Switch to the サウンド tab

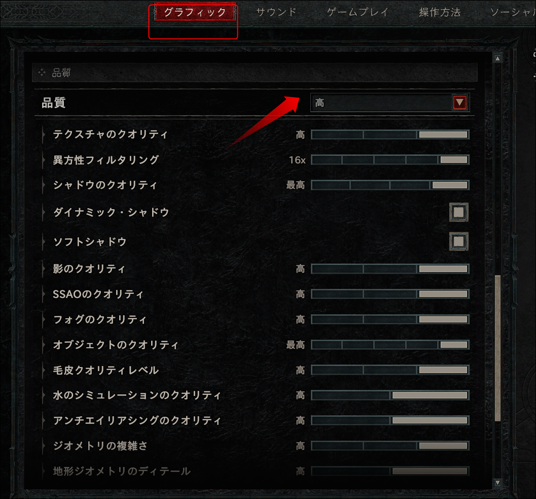click(x=276, y=12)
